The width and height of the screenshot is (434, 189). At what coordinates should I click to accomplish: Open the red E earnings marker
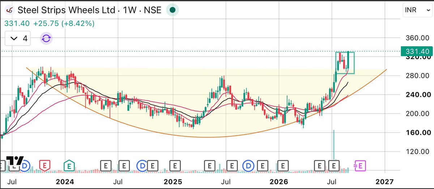[x=44, y=166]
